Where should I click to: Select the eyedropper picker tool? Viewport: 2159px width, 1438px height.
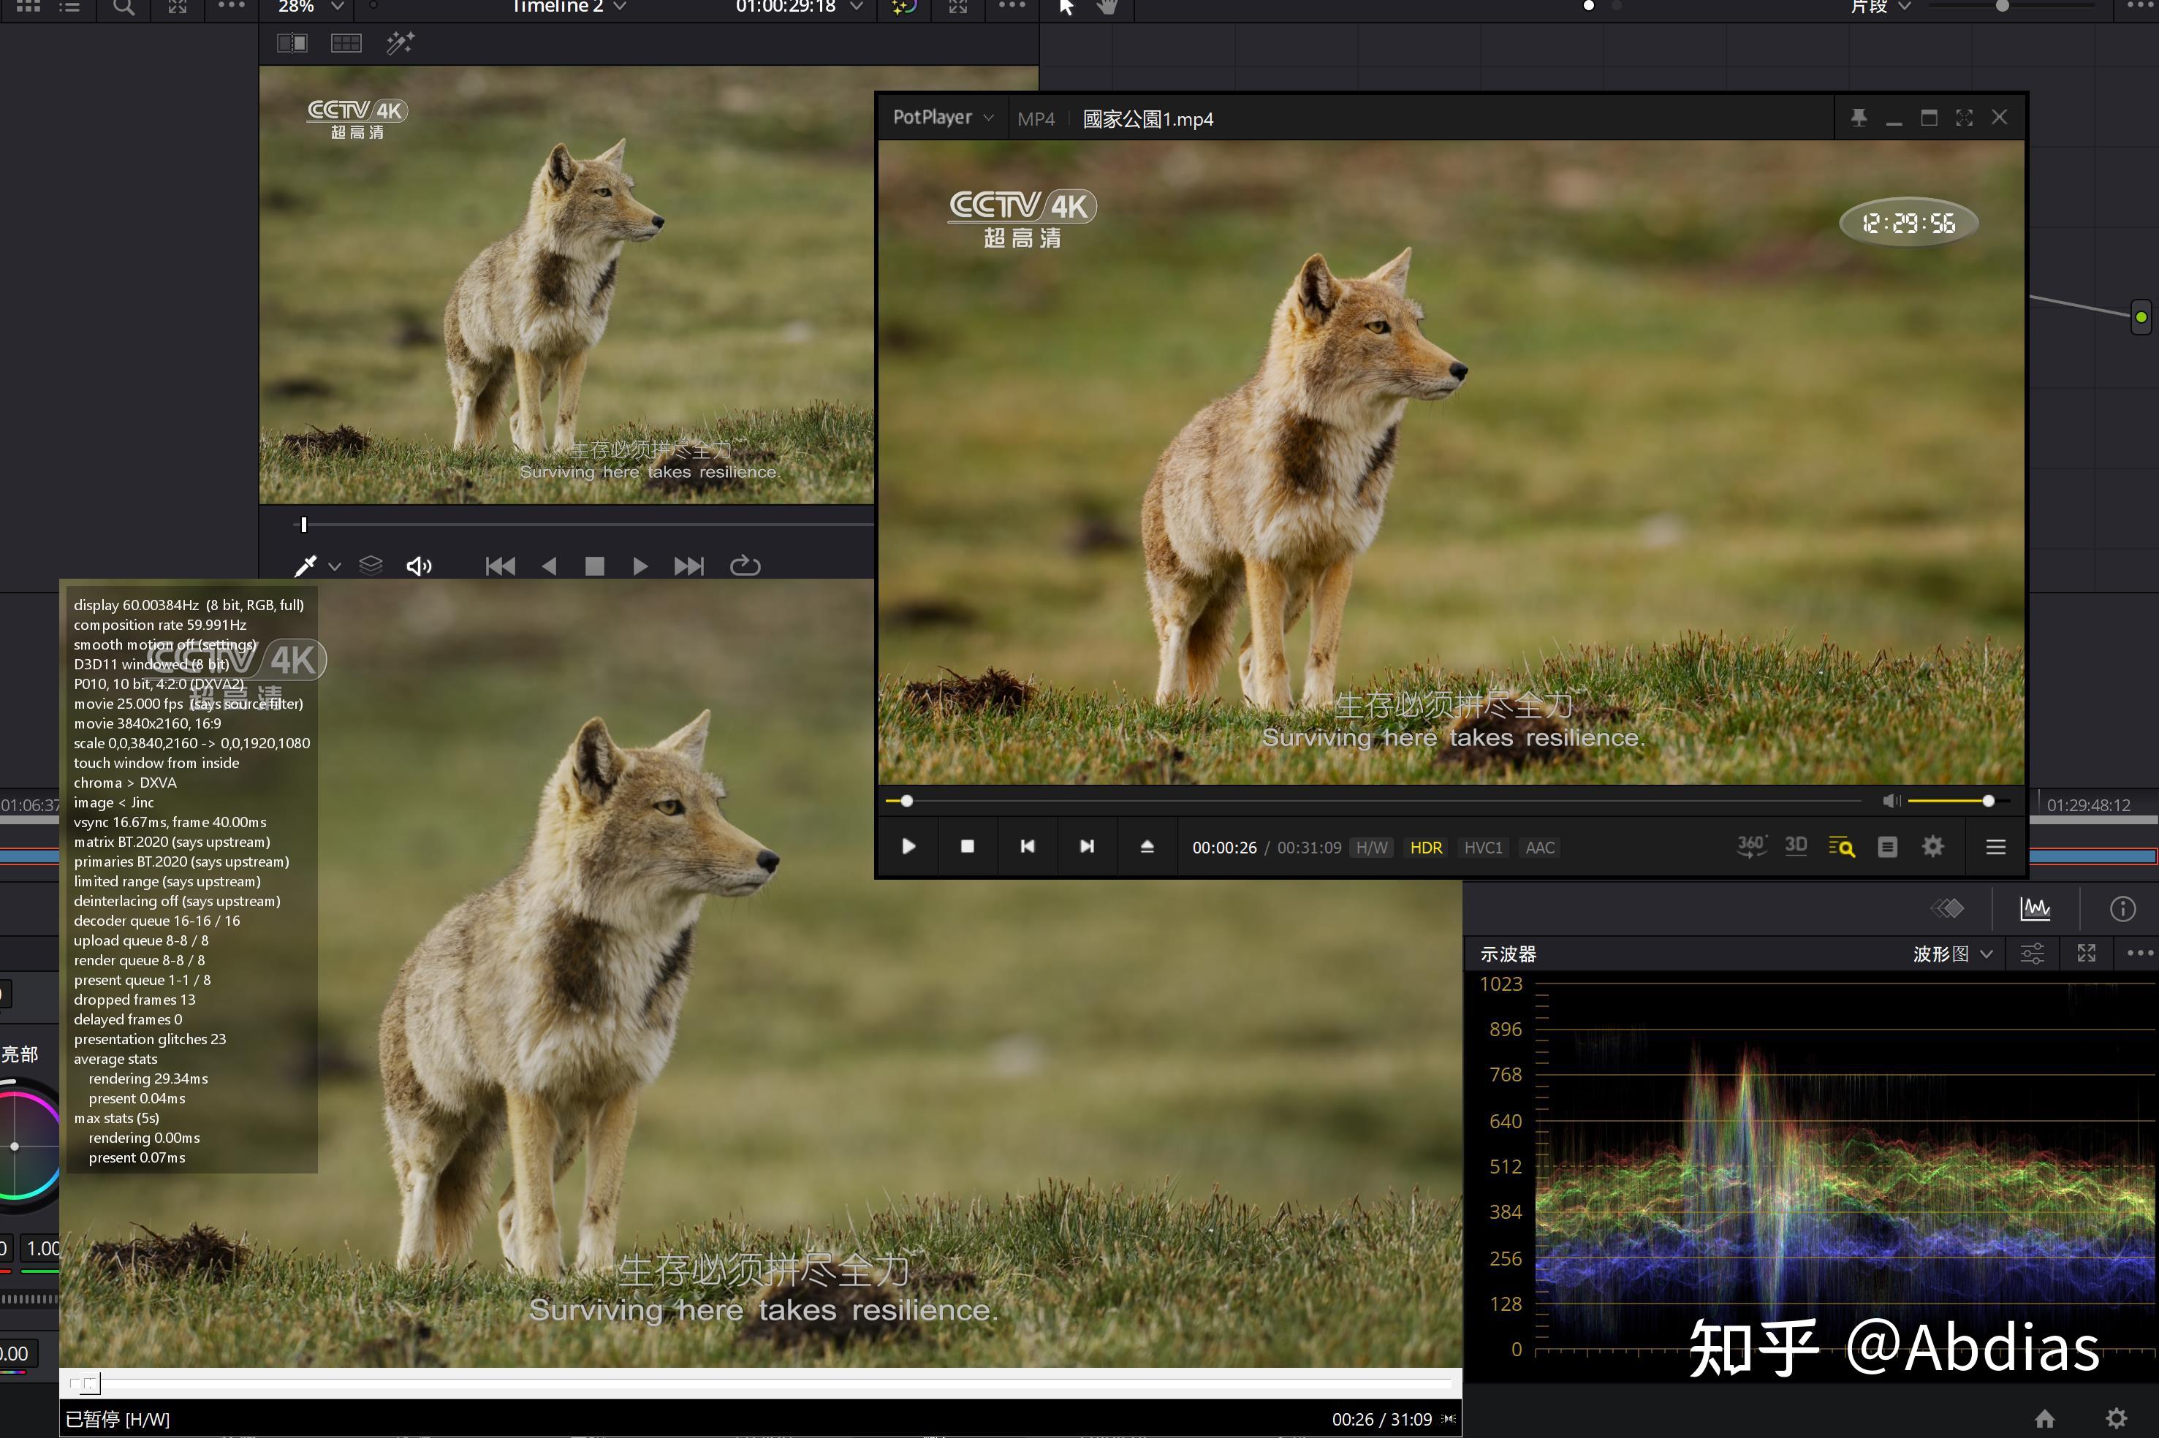(x=306, y=566)
